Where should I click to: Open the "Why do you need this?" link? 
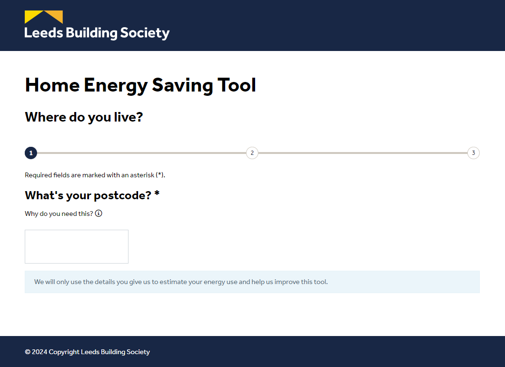tap(59, 214)
